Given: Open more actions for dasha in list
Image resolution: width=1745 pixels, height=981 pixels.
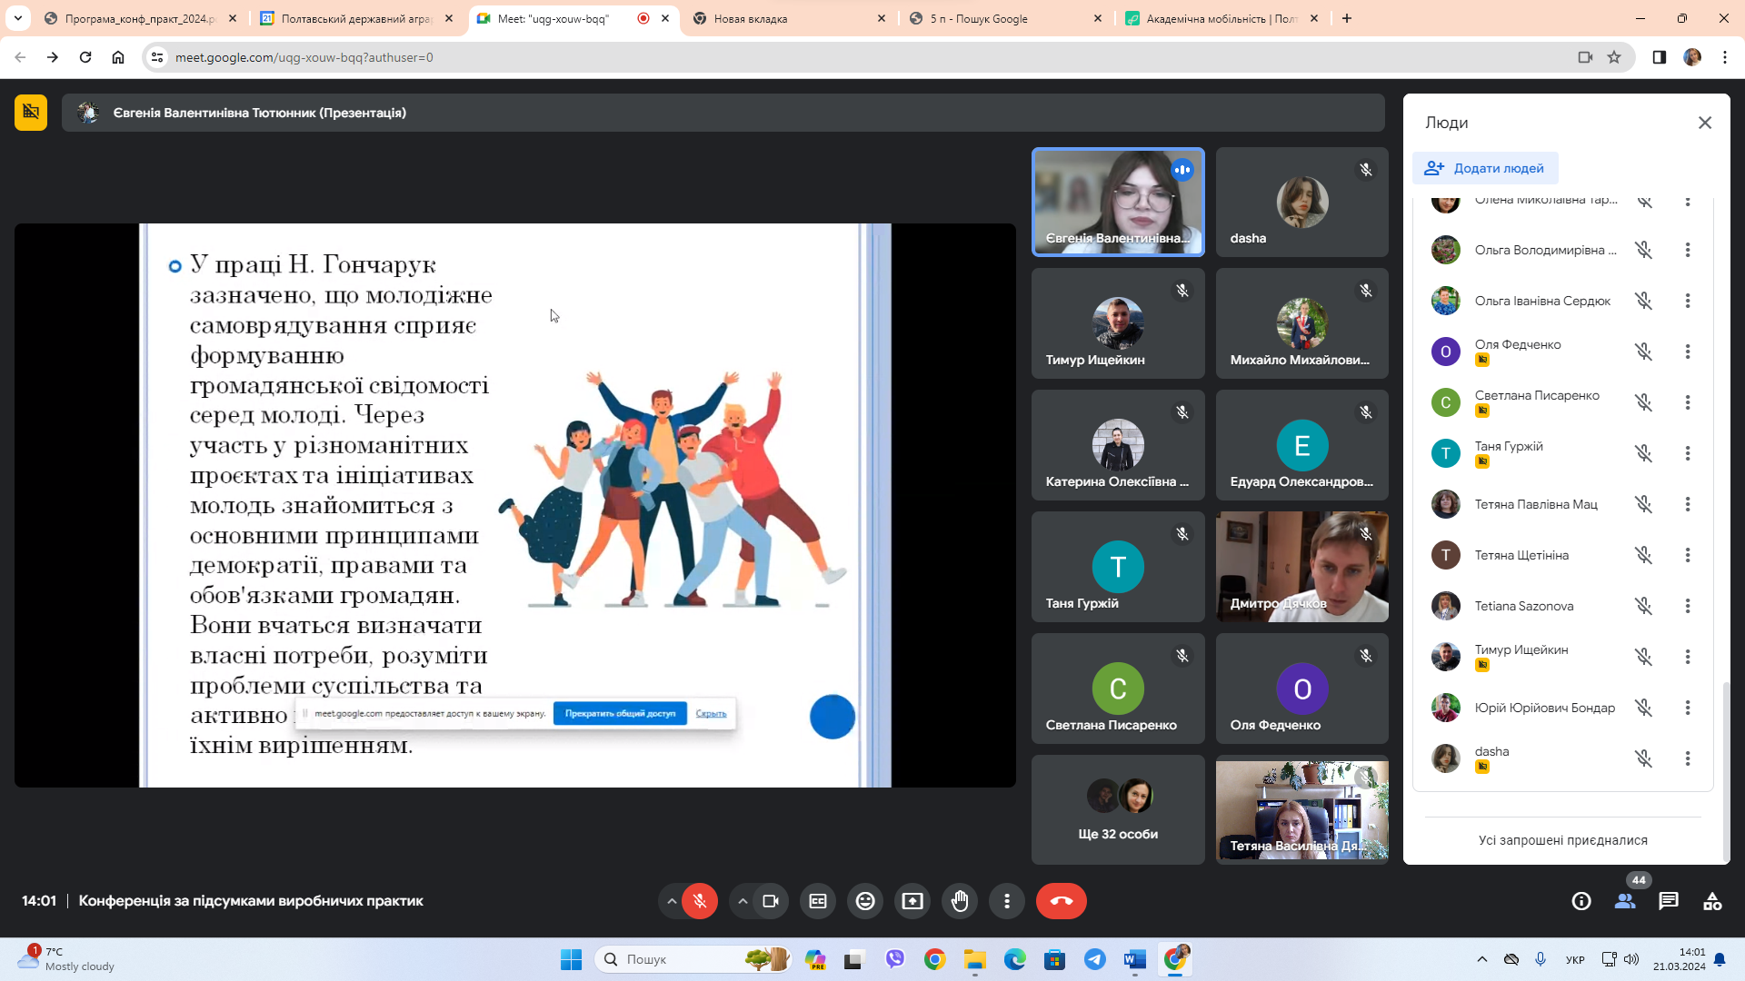Looking at the screenshot, I should (x=1688, y=758).
